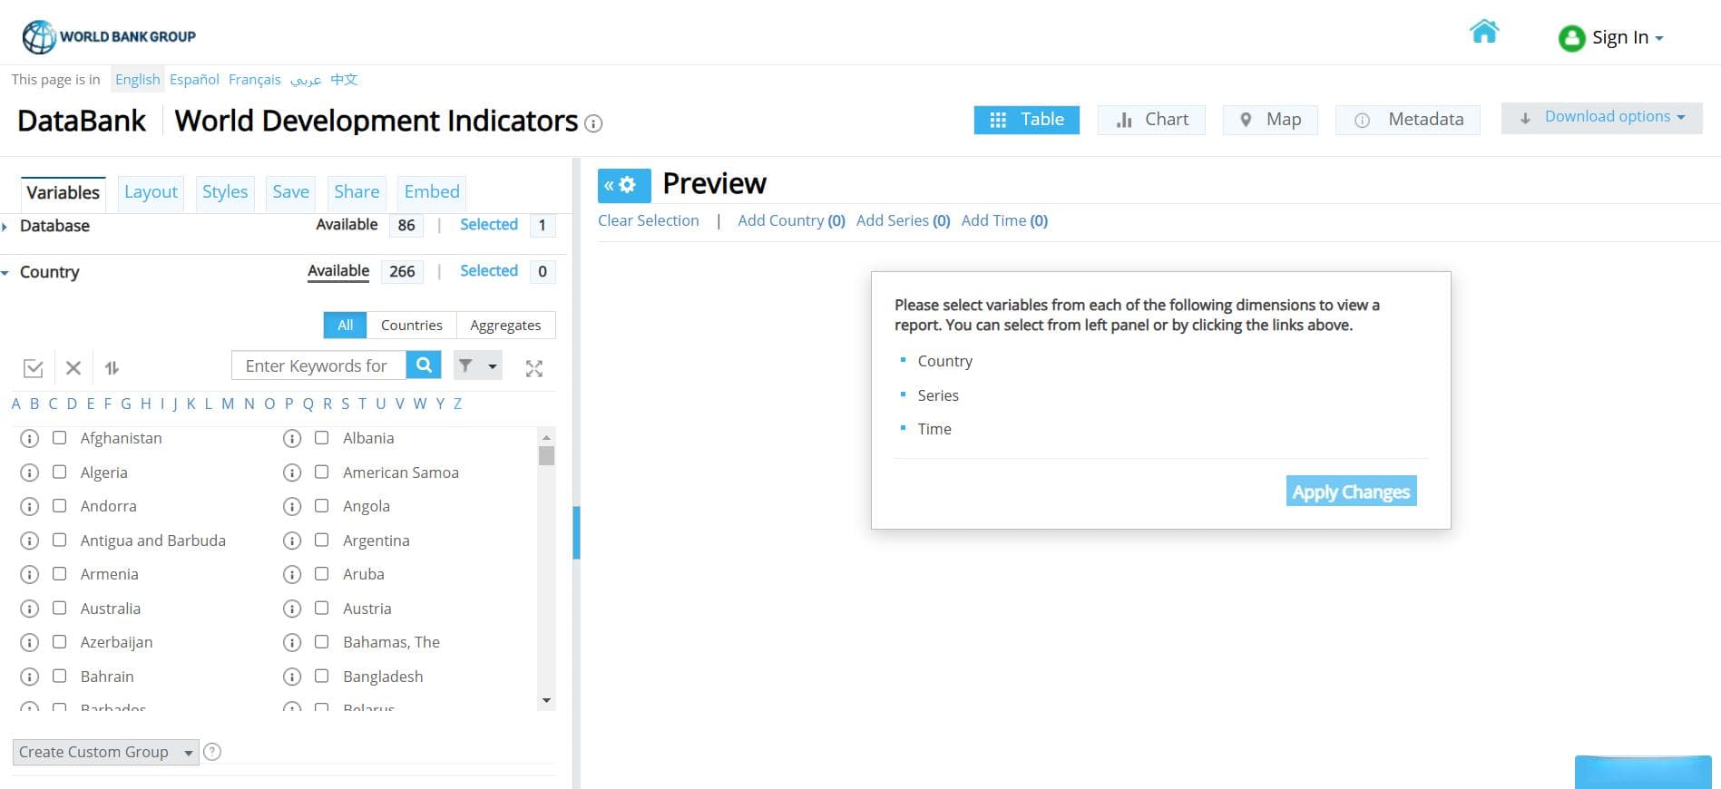Open the Share tab
1721x789 pixels.
tap(357, 192)
